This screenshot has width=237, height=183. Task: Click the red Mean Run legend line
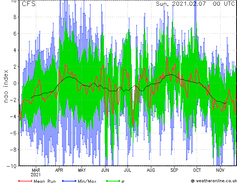[x=25, y=181]
